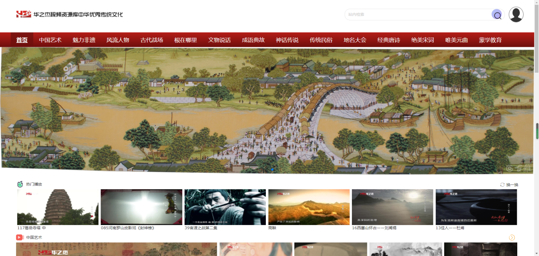This screenshot has width=539, height=256.
Task: Open the 39官渡之战第二集 video thumbnail
Action: pyautogui.click(x=225, y=207)
